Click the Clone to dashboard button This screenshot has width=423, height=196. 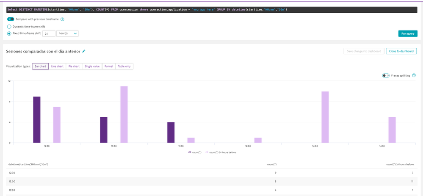401,51
